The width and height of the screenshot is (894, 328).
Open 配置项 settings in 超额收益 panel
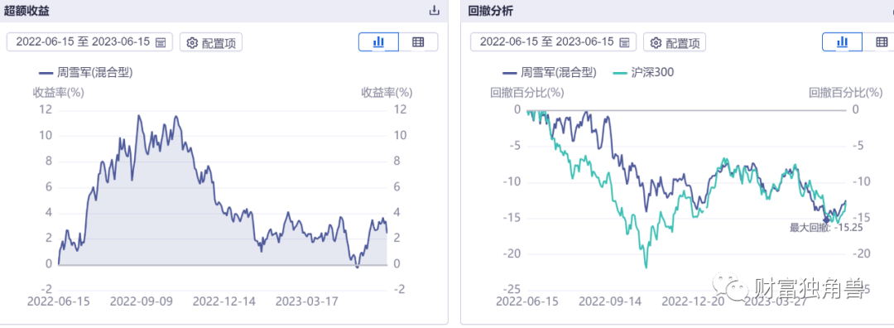(211, 42)
